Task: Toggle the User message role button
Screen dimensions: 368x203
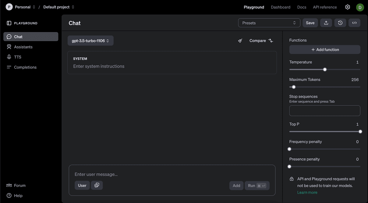Action: coord(82,185)
